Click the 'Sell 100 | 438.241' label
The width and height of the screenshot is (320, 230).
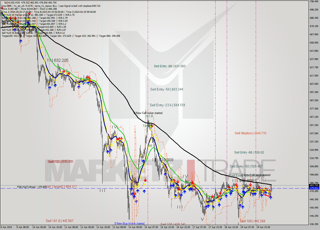click(173, 224)
